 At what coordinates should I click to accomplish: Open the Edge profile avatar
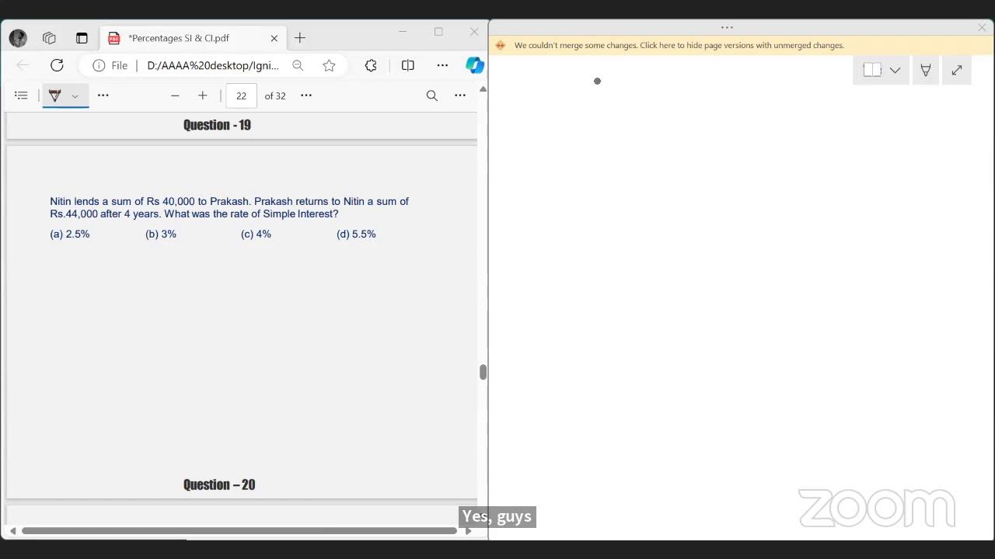[18, 38]
